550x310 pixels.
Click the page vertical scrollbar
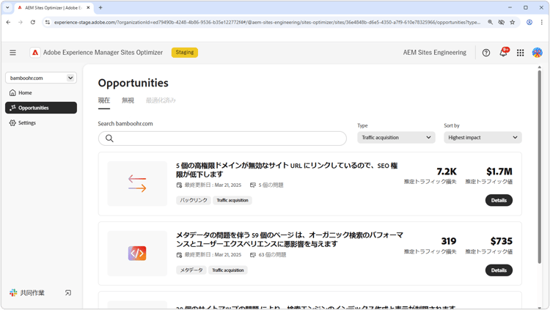tap(540, 166)
